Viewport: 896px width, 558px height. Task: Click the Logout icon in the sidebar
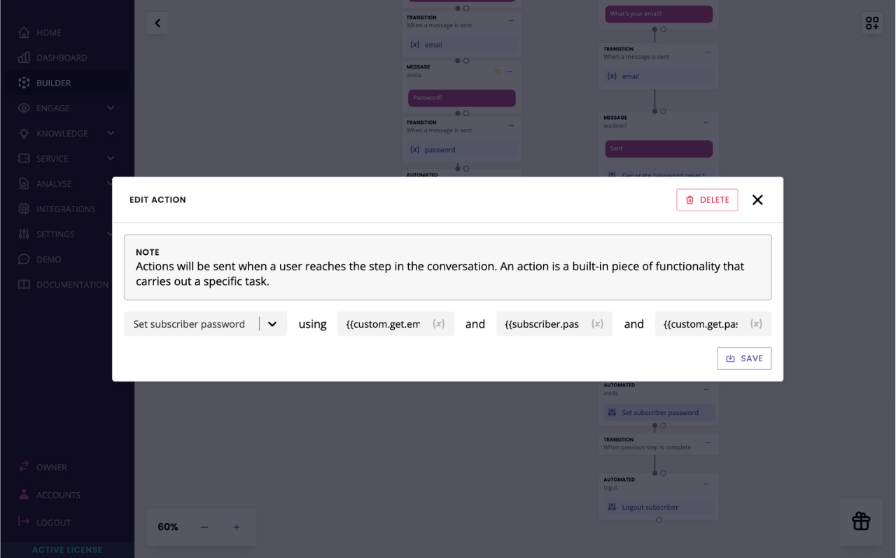click(x=22, y=522)
